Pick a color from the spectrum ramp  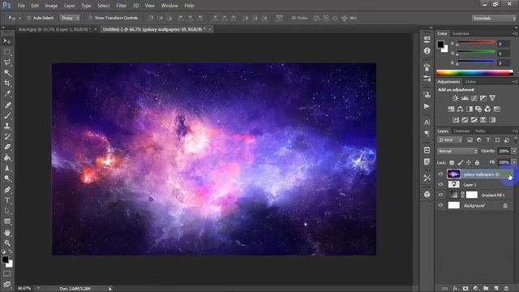click(x=474, y=73)
